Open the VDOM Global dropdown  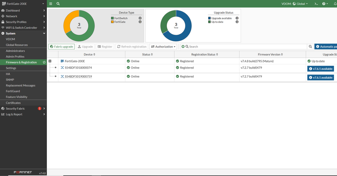[295, 4]
